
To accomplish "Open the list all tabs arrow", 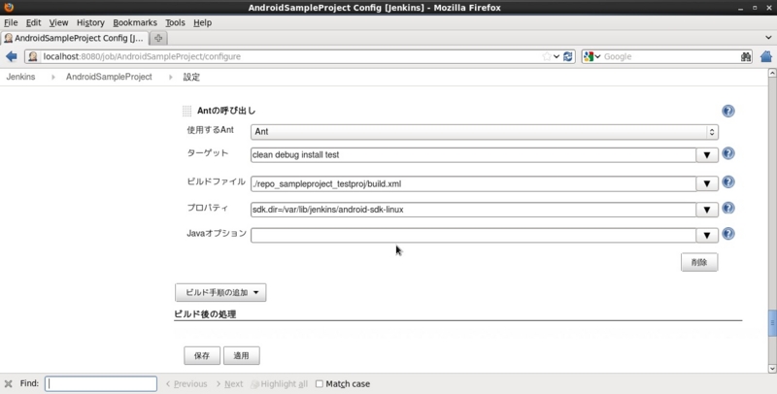I will [x=768, y=38].
